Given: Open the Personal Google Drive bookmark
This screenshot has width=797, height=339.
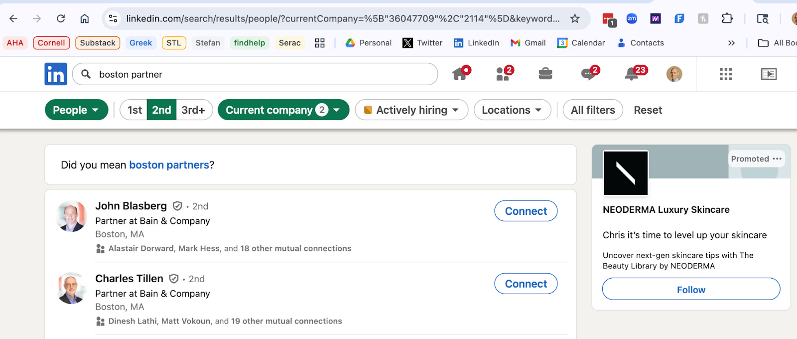Looking at the screenshot, I should pos(369,43).
